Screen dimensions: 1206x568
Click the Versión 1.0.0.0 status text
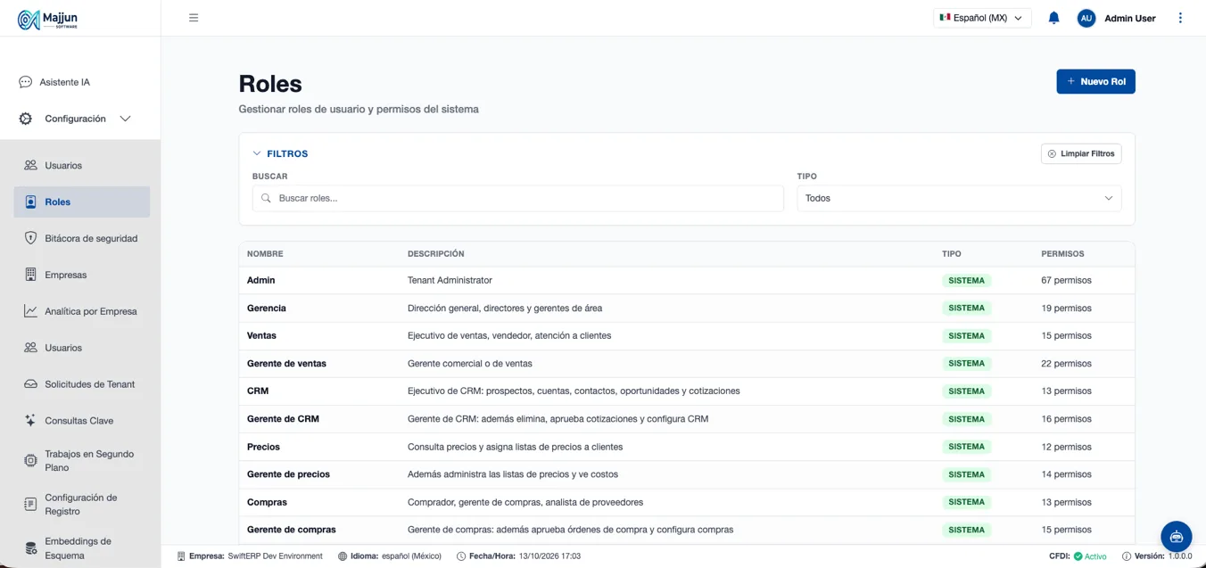pyautogui.click(x=1157, y=556)
